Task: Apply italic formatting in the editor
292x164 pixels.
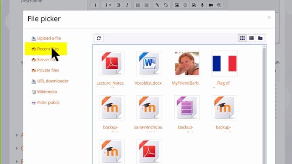Action: (x=127, y=5)
